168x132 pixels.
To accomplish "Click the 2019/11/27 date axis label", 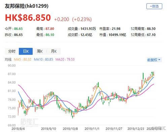I will pyautogui.click(x=114, y=129).
